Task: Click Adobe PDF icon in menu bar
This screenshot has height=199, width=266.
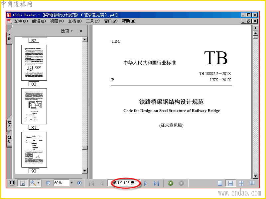Action: pos(10,21)
